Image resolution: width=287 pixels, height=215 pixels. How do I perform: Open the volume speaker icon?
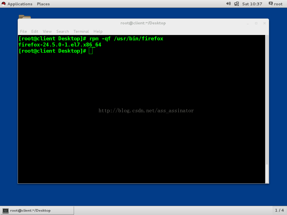pyautogui.click(x=228, y=4)
